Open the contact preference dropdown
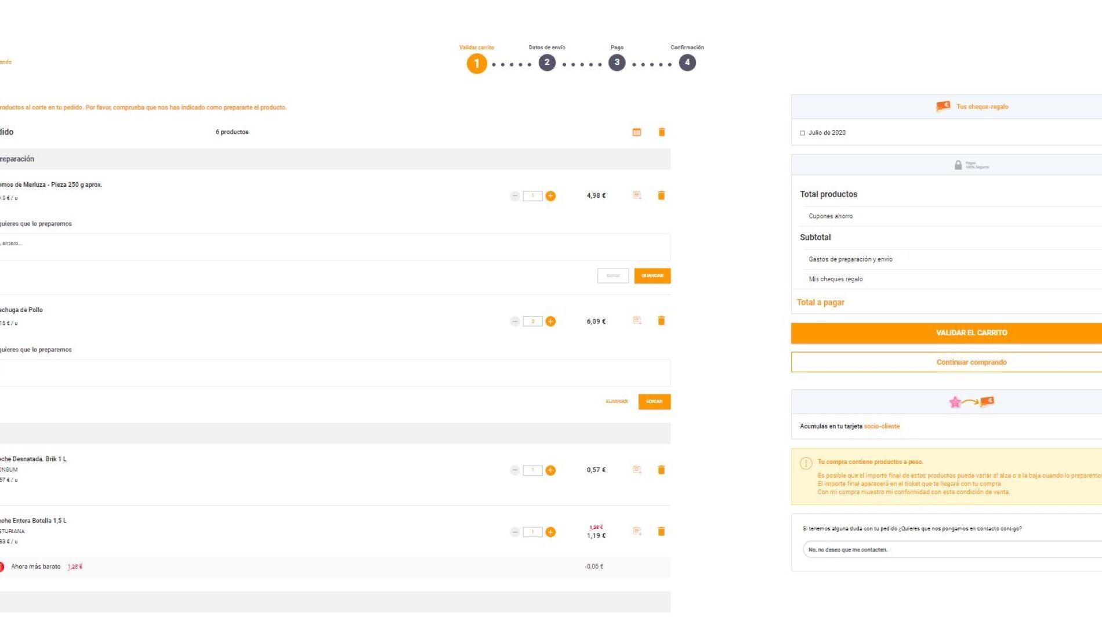This screenshot has height=620, width=1102. [x=951, y=549]
